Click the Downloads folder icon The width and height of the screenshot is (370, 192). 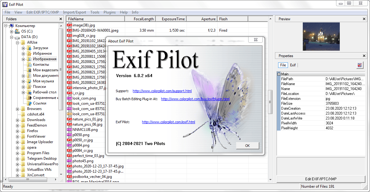click(23, 120)
